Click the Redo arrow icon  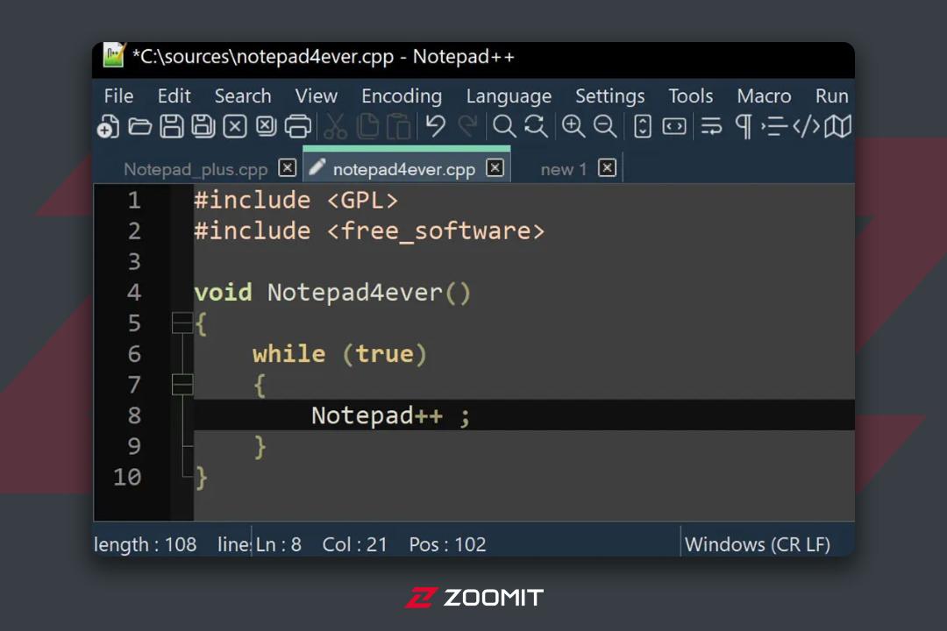[467, 127]
